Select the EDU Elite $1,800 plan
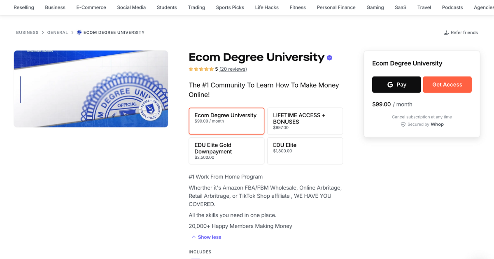 click(305, 150)
